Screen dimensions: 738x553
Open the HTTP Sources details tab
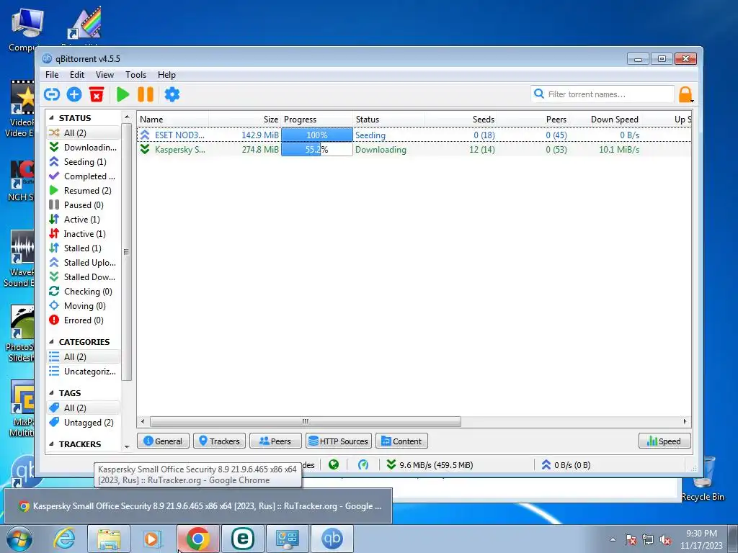(x=339, y=441)
